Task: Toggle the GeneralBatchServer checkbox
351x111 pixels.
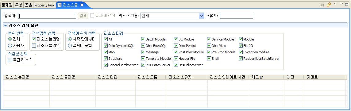Action: click(106, 65)
